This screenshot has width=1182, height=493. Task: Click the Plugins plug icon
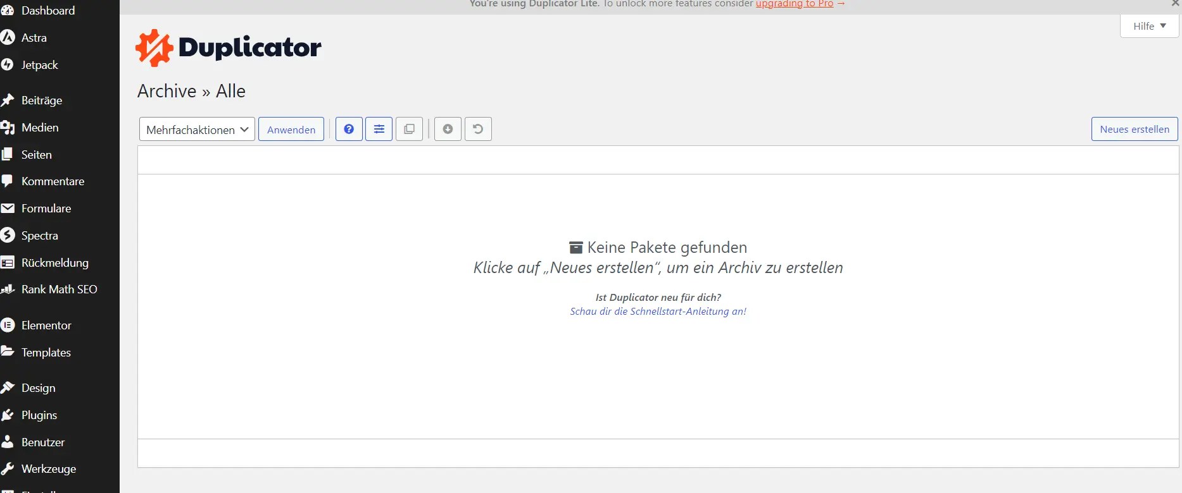click(x=7, y=415)
